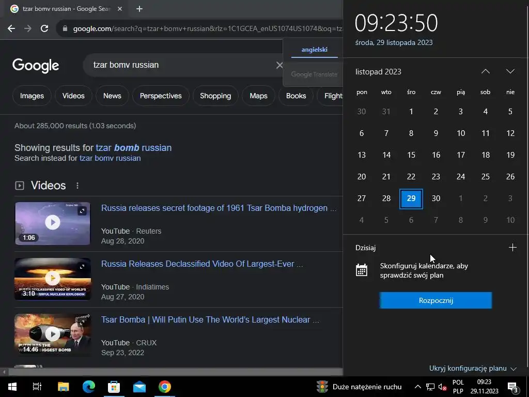Viewport: 529px width, 397px height.
Task: Click the Chrome address bar URL
Action: [x=207, y=29]
